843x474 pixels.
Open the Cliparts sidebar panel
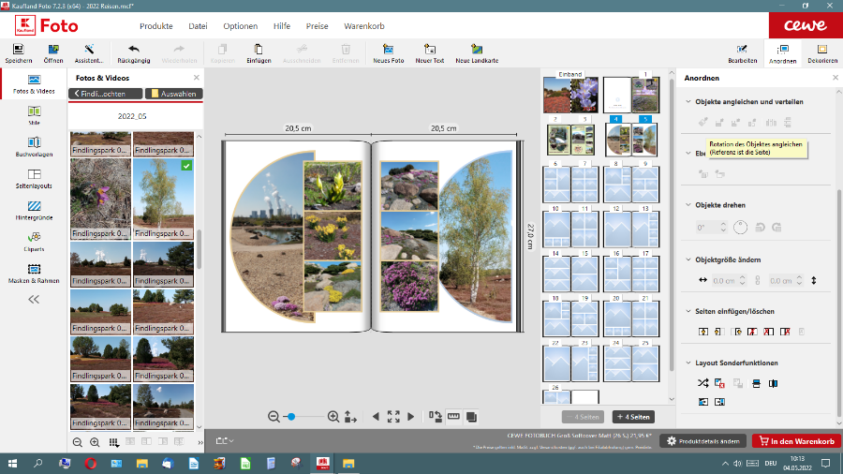pos(34,241)
